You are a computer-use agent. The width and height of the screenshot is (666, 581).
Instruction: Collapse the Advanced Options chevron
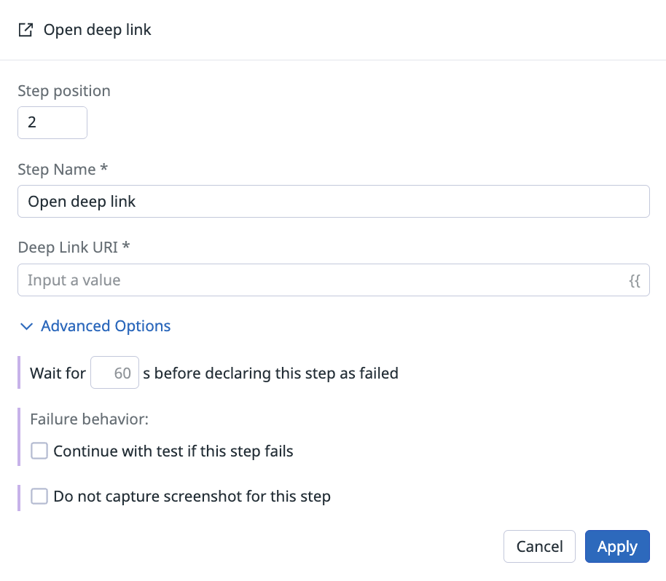click(26, 326)
